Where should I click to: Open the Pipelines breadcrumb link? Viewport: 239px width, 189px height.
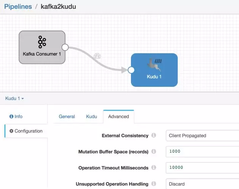point(18,7)
